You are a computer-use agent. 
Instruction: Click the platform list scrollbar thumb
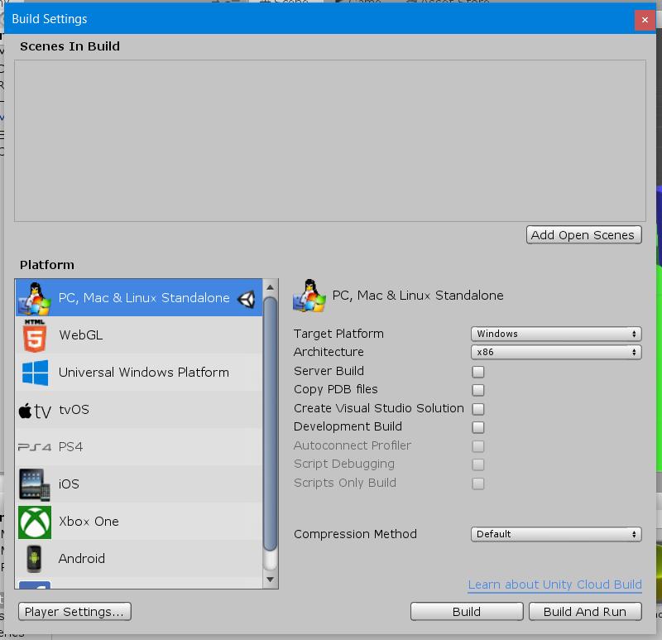tap(271, 424)
